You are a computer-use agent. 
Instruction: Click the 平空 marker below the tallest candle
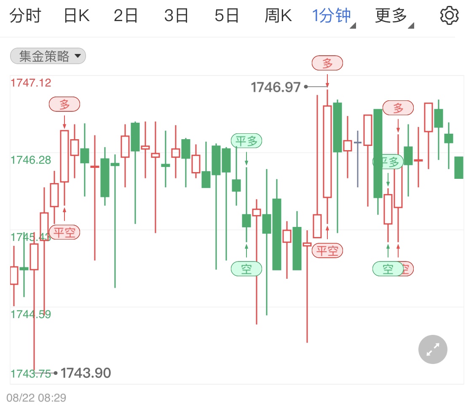click(327, 251)
